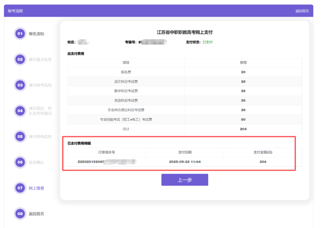Viewport: 324px width, 228px height.
Task: Select the 网上缴费 step label
Action: (x=36, y=188)
